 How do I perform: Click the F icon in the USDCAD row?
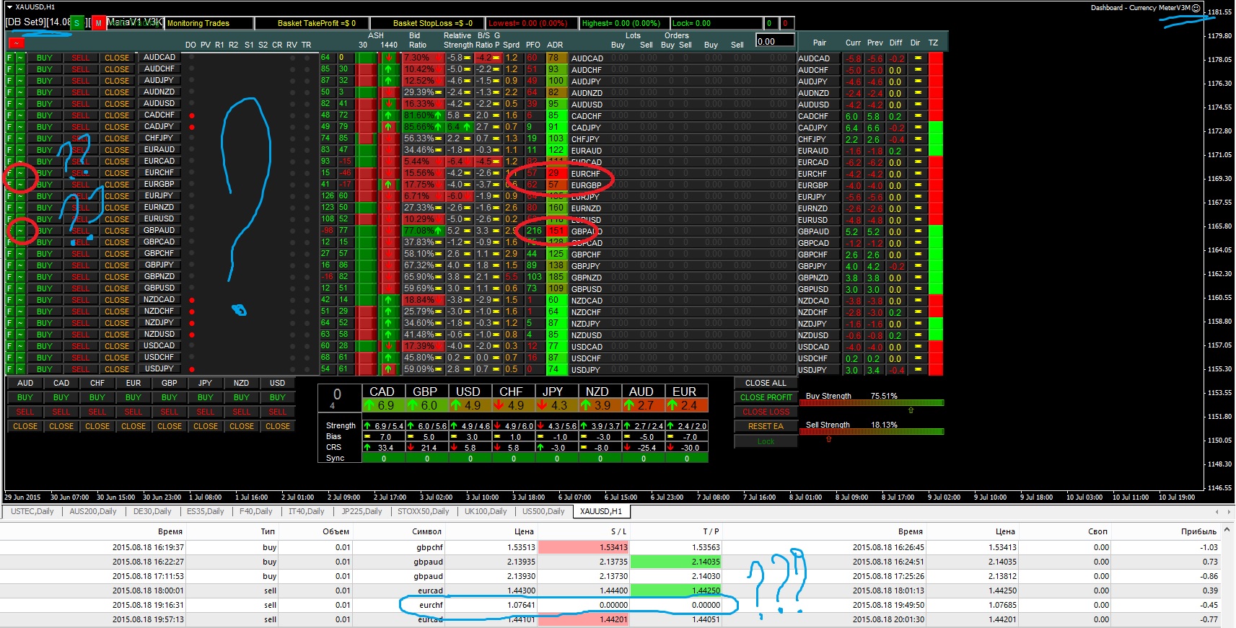10,346
